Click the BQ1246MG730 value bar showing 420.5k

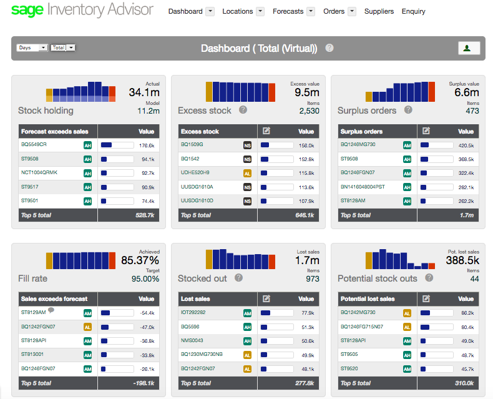tap(437, 145)
